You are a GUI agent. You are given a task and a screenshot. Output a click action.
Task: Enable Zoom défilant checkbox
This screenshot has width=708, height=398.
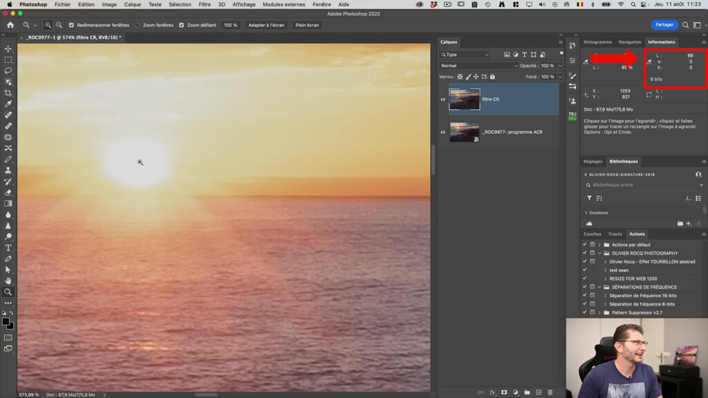point(183,24)
